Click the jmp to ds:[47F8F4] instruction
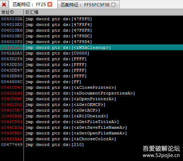The width and height of the screenshot is (183, 161). 59,25
